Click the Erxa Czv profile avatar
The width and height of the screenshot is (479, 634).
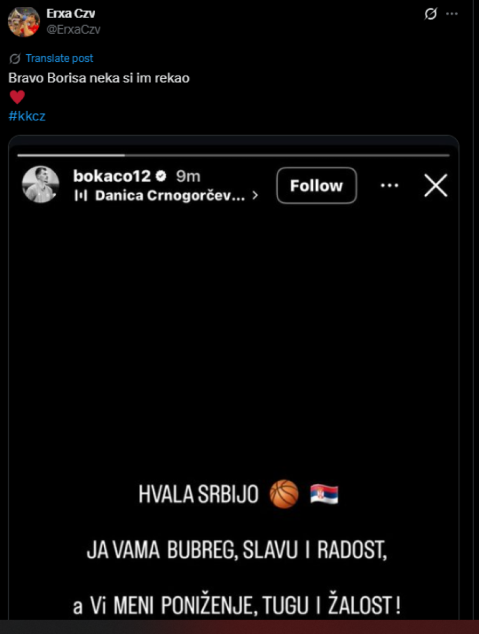pyautogui.click(x=23, y=21)
